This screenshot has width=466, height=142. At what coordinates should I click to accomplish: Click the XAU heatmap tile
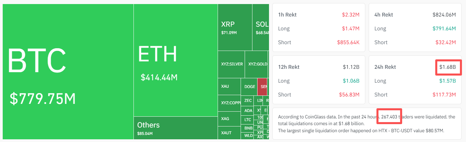(229, 86)
